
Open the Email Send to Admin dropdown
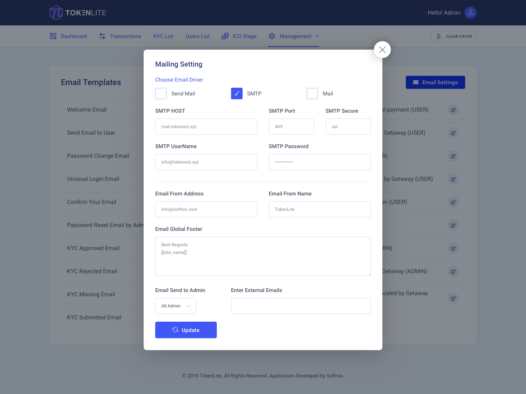(x=176, y=306)
